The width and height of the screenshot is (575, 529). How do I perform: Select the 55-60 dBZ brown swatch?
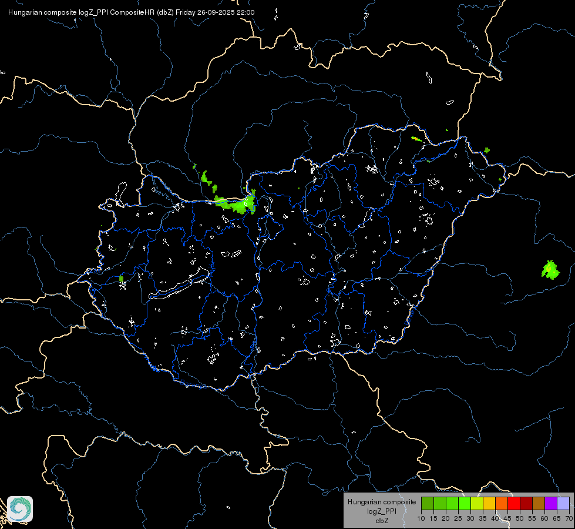(539, 503)
